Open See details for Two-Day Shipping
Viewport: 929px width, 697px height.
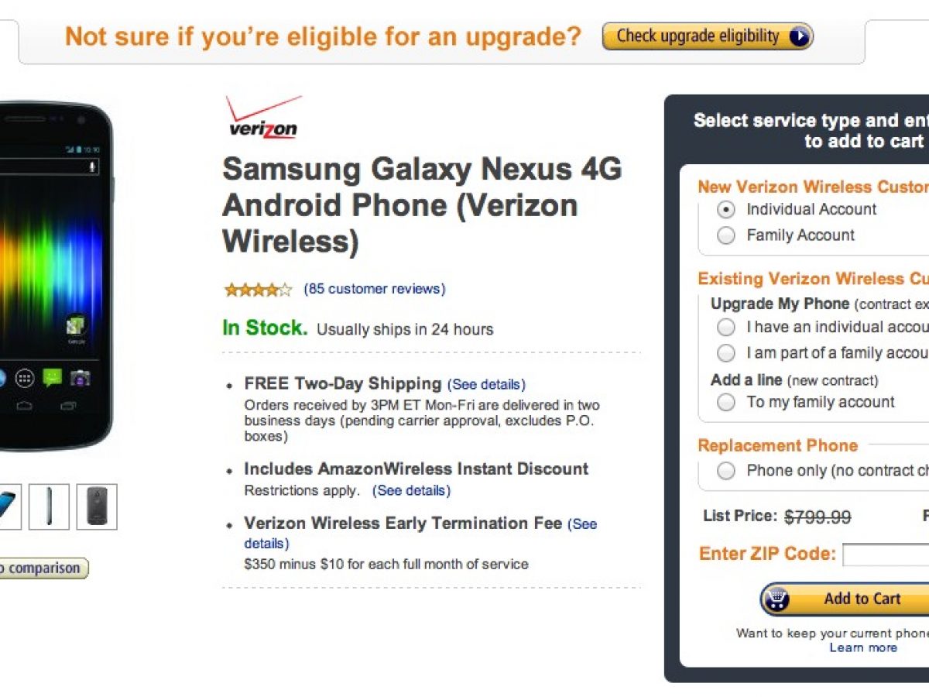pyautogui.click(x=486, y=384)
